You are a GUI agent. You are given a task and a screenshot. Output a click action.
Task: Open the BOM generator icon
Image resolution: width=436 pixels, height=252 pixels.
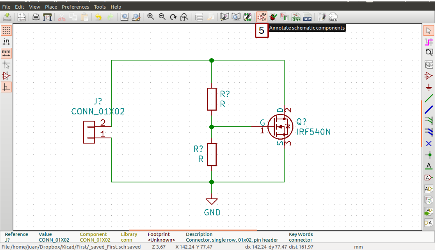coord(307,17)
